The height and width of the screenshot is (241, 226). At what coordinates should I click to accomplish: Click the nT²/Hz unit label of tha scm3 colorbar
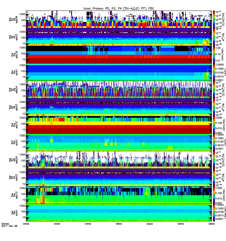click(223, 37)
